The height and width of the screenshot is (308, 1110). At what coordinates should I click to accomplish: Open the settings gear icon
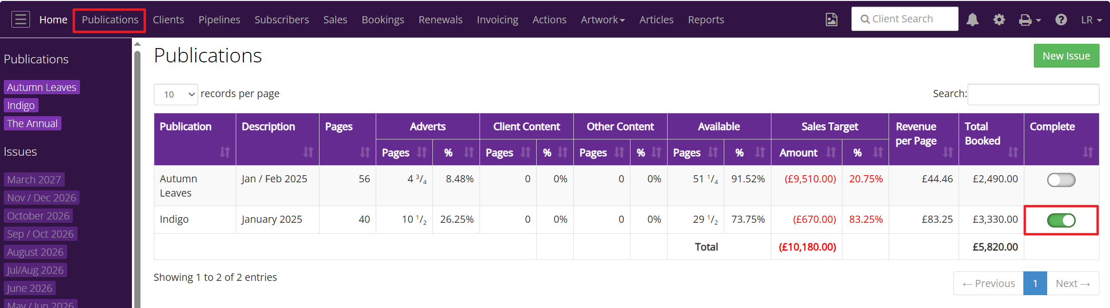[x=999, y=20]
